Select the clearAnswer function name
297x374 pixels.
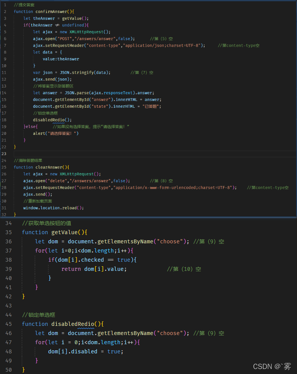[x=49, y=167]
